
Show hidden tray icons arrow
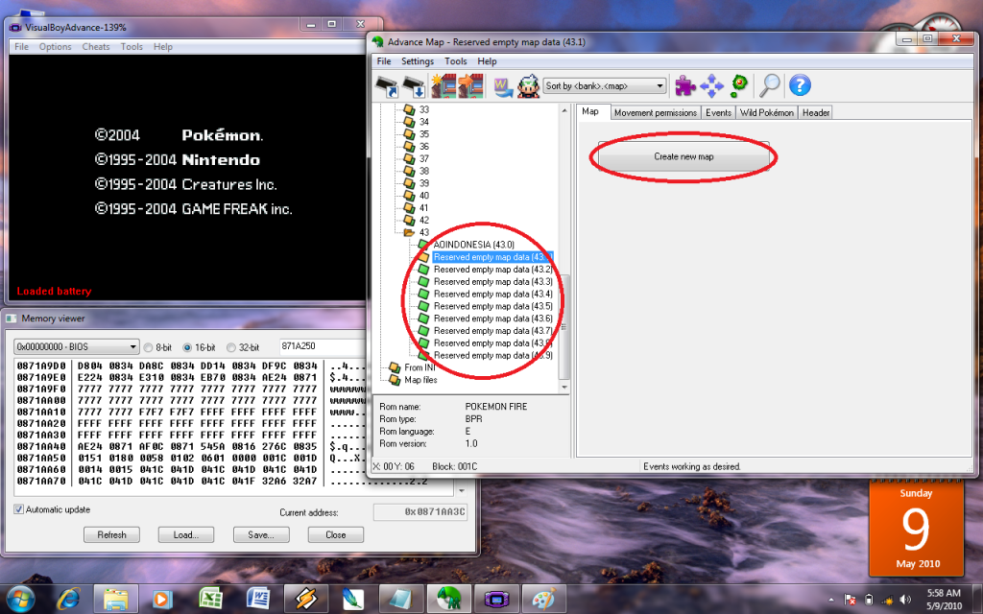831,601
